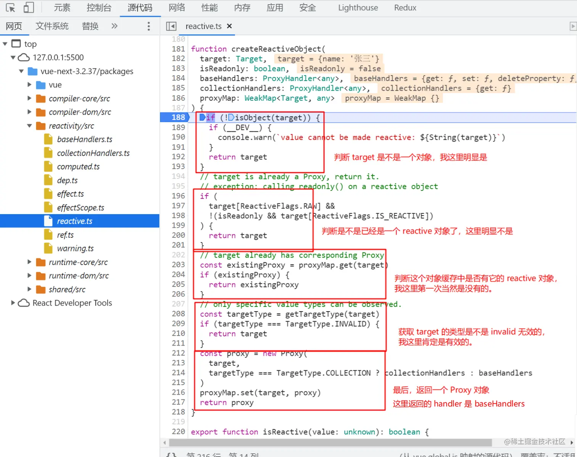Collapse the reactivity/src folder
Image resolution: width=577 pixels, height=457 pixels.
pos(29,126)
